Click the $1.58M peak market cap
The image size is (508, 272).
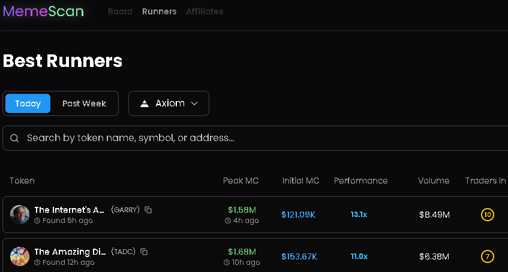(242, 210)
